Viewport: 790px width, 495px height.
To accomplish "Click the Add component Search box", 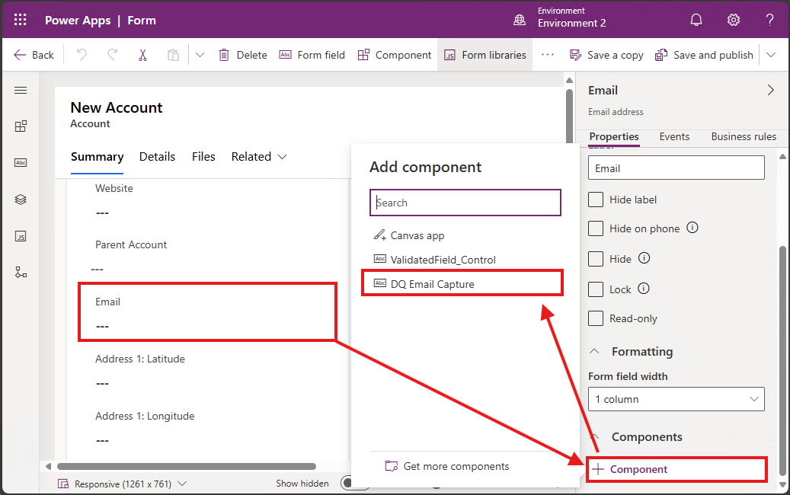I will tap(465, 203).
